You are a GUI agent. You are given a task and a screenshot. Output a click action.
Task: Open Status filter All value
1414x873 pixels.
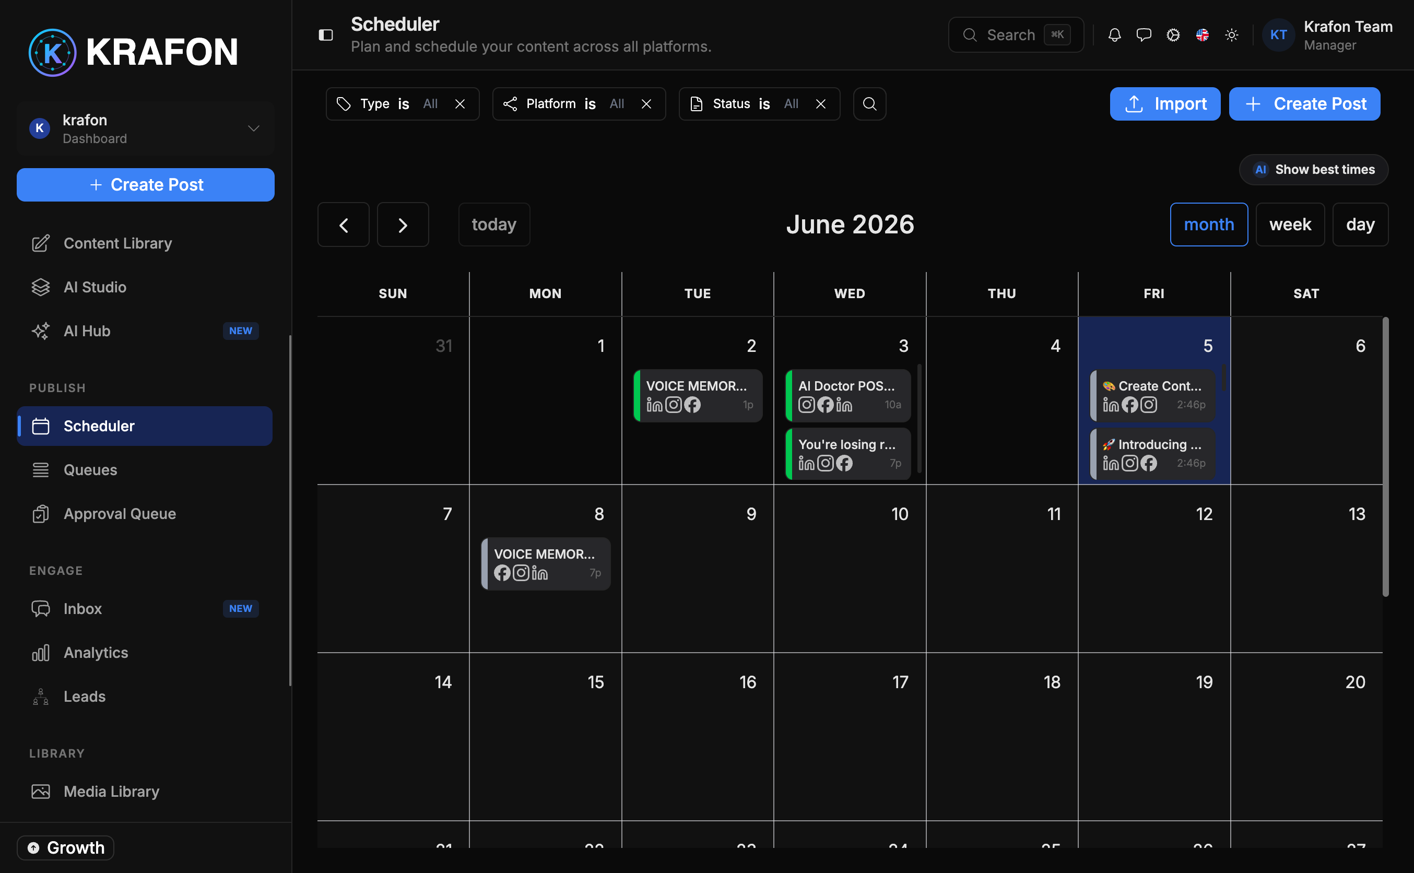point(791,104)
